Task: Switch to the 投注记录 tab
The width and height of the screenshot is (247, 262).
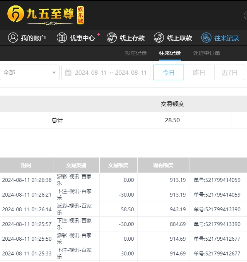Action: pyautogui.click(x=136, y=53)
